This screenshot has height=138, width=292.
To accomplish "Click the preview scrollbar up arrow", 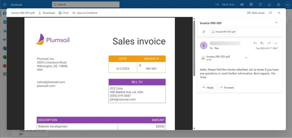I will (x=194, y=19).
